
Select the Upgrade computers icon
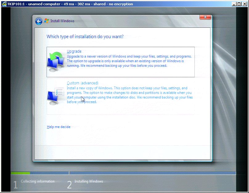pos(56,62)
